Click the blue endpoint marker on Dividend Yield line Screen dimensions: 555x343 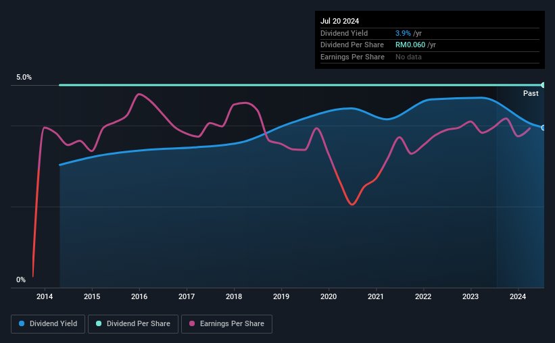544,128
